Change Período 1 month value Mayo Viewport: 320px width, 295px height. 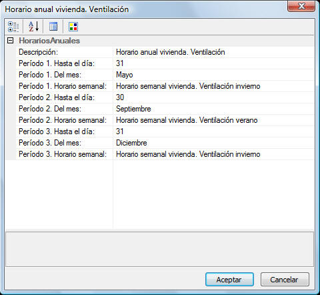pyautogui.click(x=213, y=75)
